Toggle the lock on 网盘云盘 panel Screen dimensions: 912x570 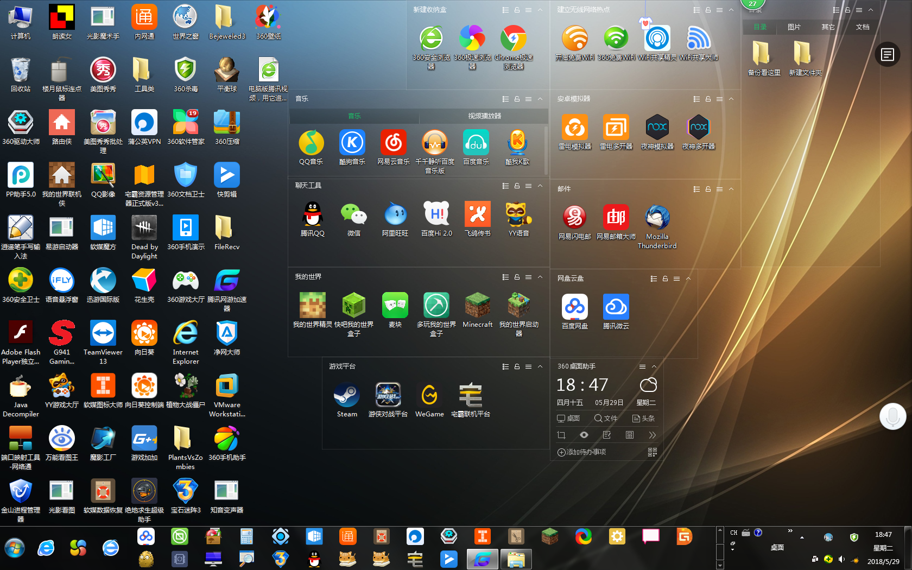coord(665,278)
